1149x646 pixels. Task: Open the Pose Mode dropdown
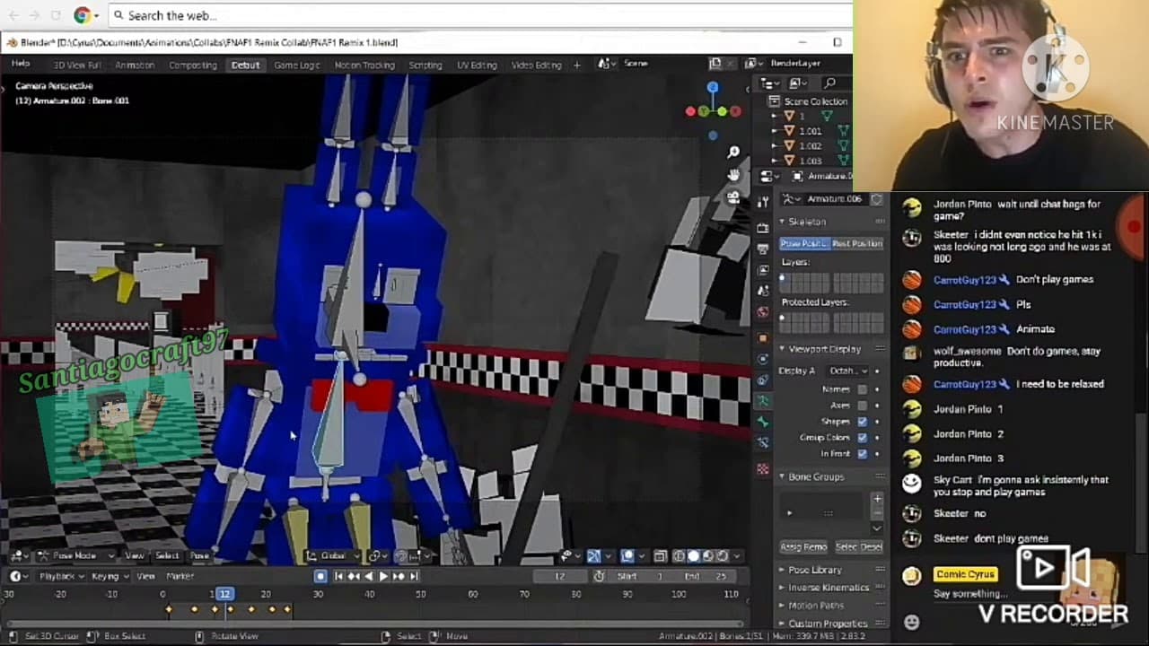75,556
